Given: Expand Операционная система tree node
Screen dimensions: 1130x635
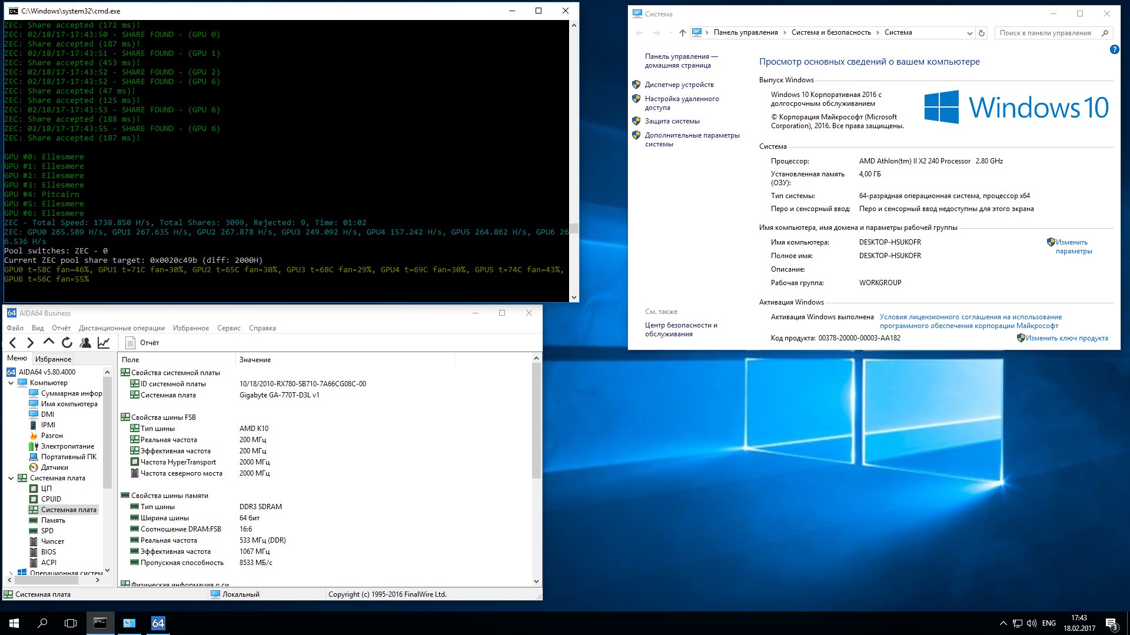Looking at the screenshot, I should (11, 573).
